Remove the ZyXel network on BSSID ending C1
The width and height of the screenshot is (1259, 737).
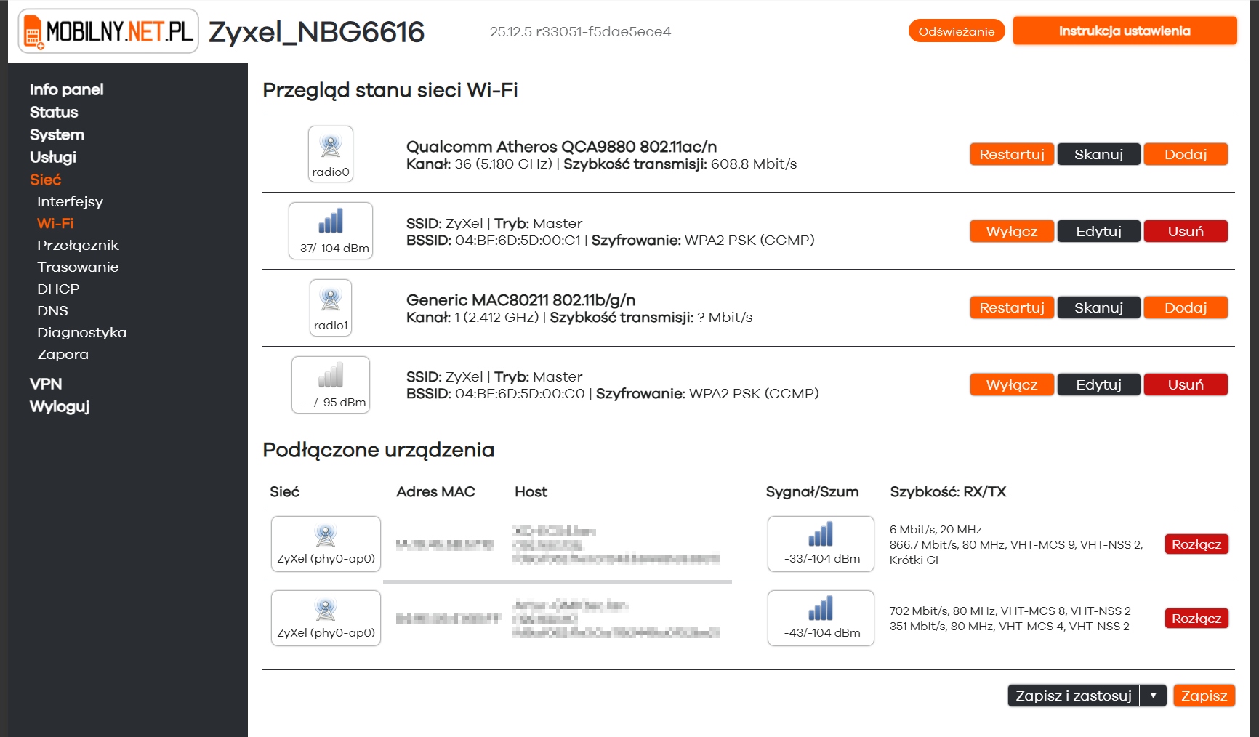coord(1186,231)
